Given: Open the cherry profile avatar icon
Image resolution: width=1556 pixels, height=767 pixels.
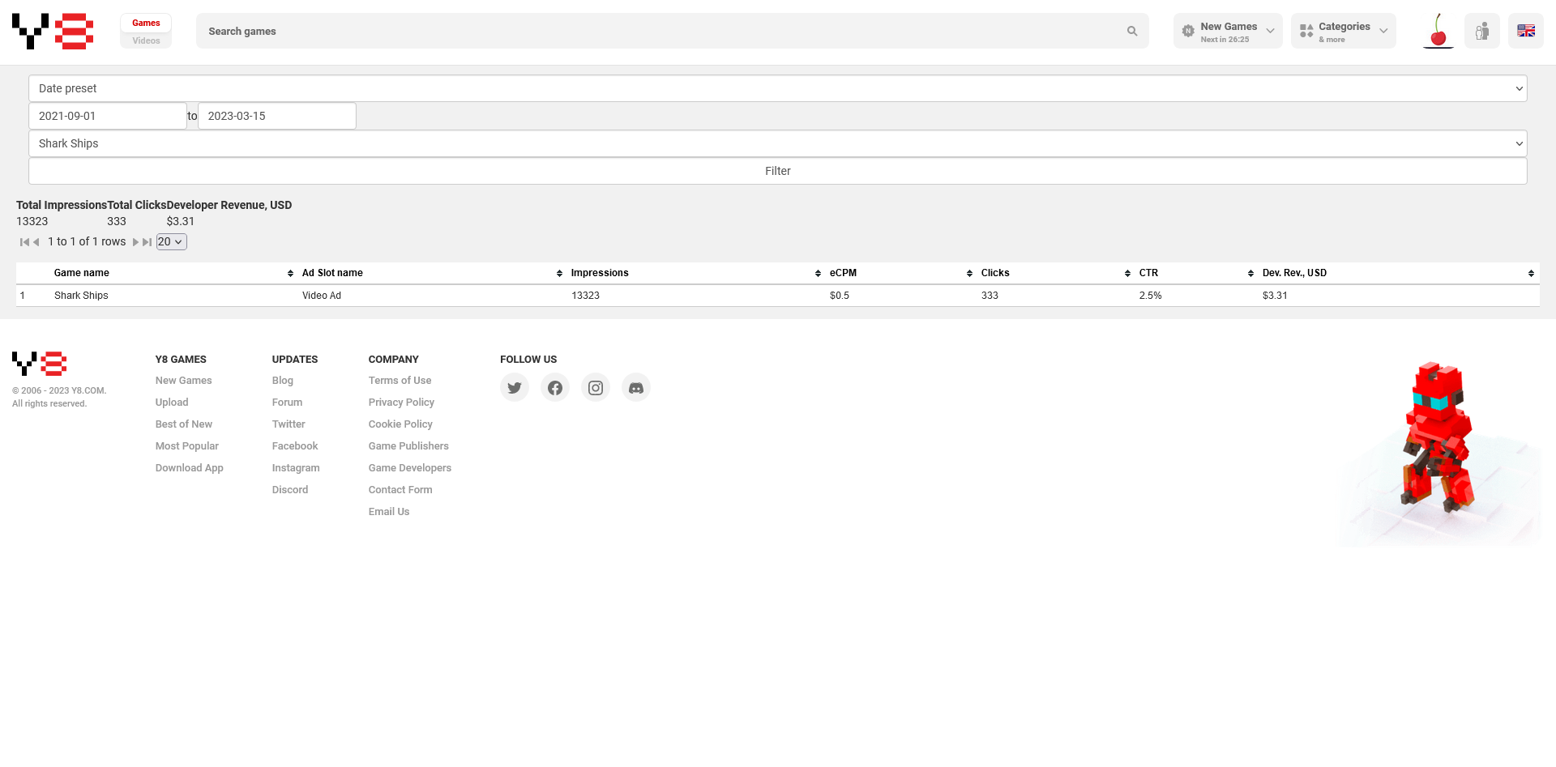Looking at the screenshot, I should click(1438, 31).
